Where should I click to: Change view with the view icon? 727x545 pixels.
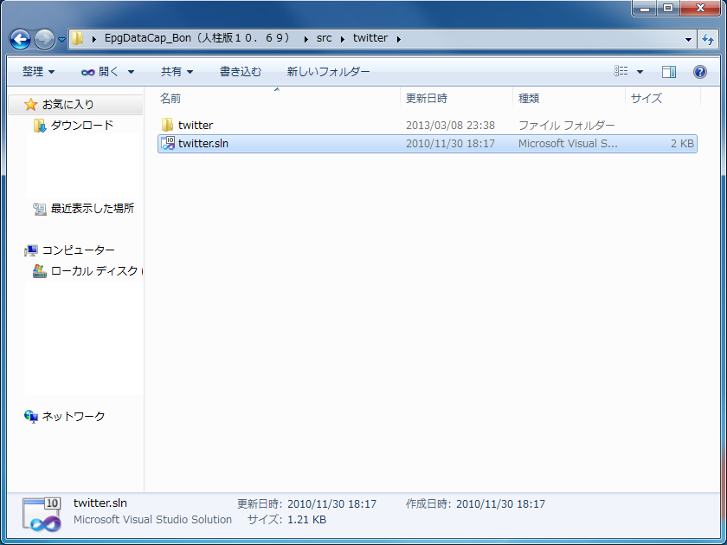pyautogui.click(x=621, y=71)
